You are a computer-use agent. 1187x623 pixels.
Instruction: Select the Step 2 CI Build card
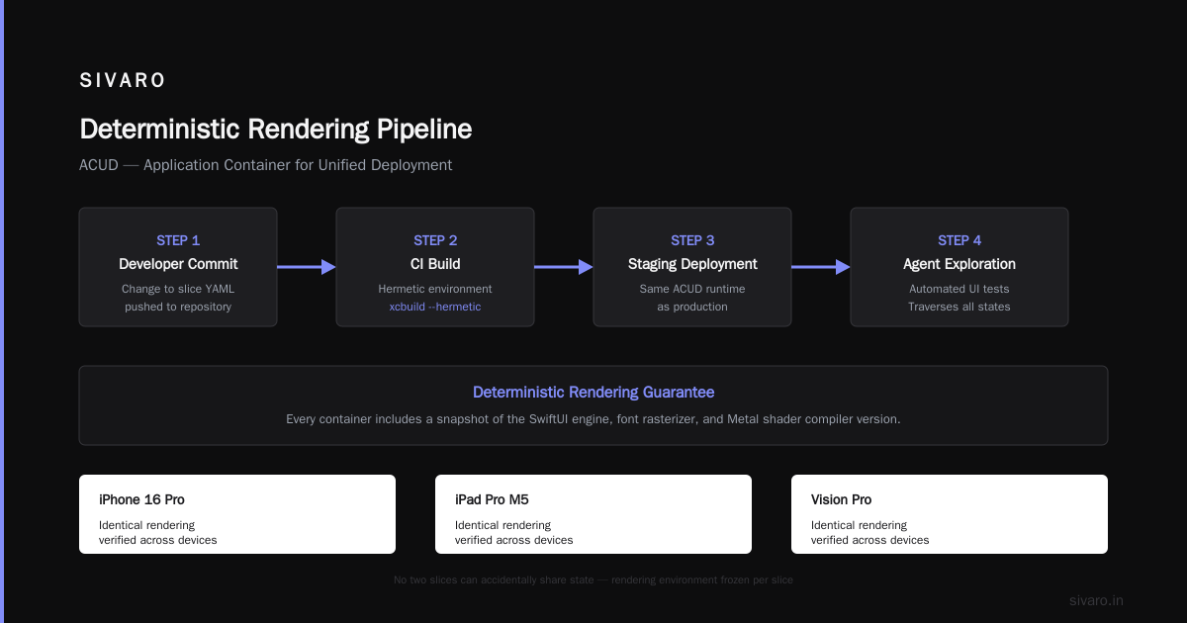[435, 267]
